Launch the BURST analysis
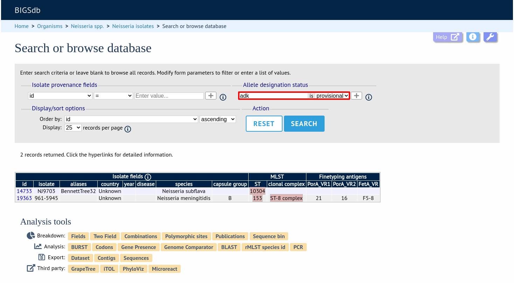The height and width of the screenshot is (283, 514). click(79, 247)
